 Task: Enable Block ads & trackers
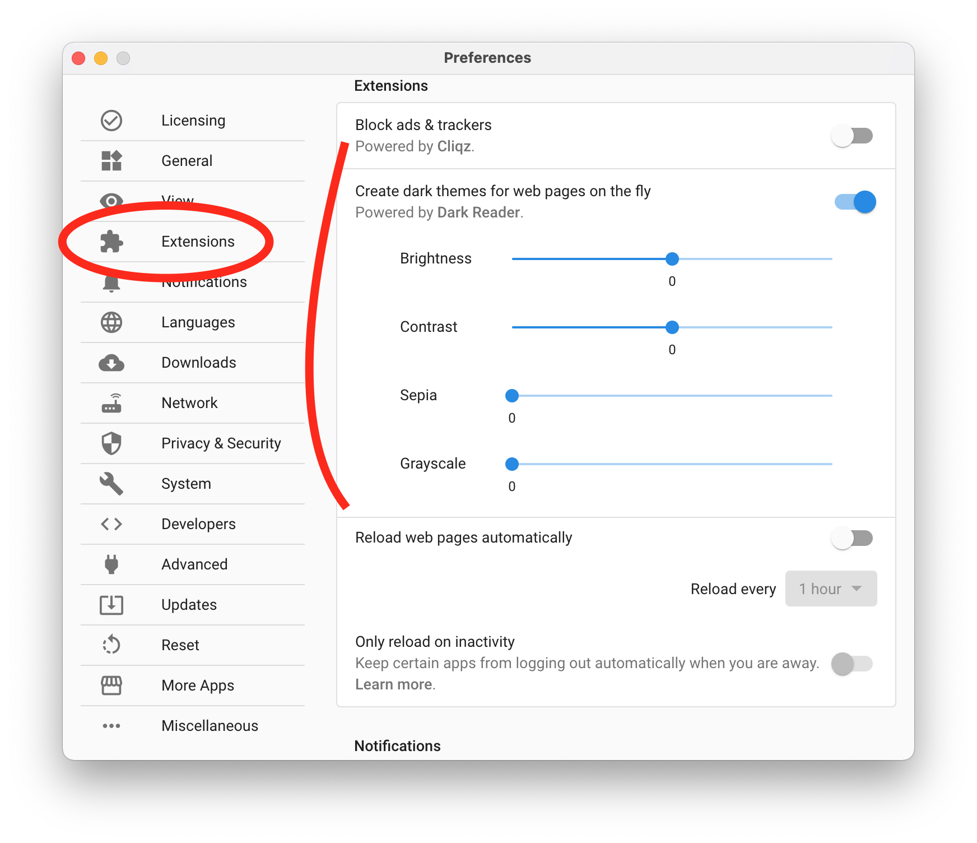tap(853, 135)
